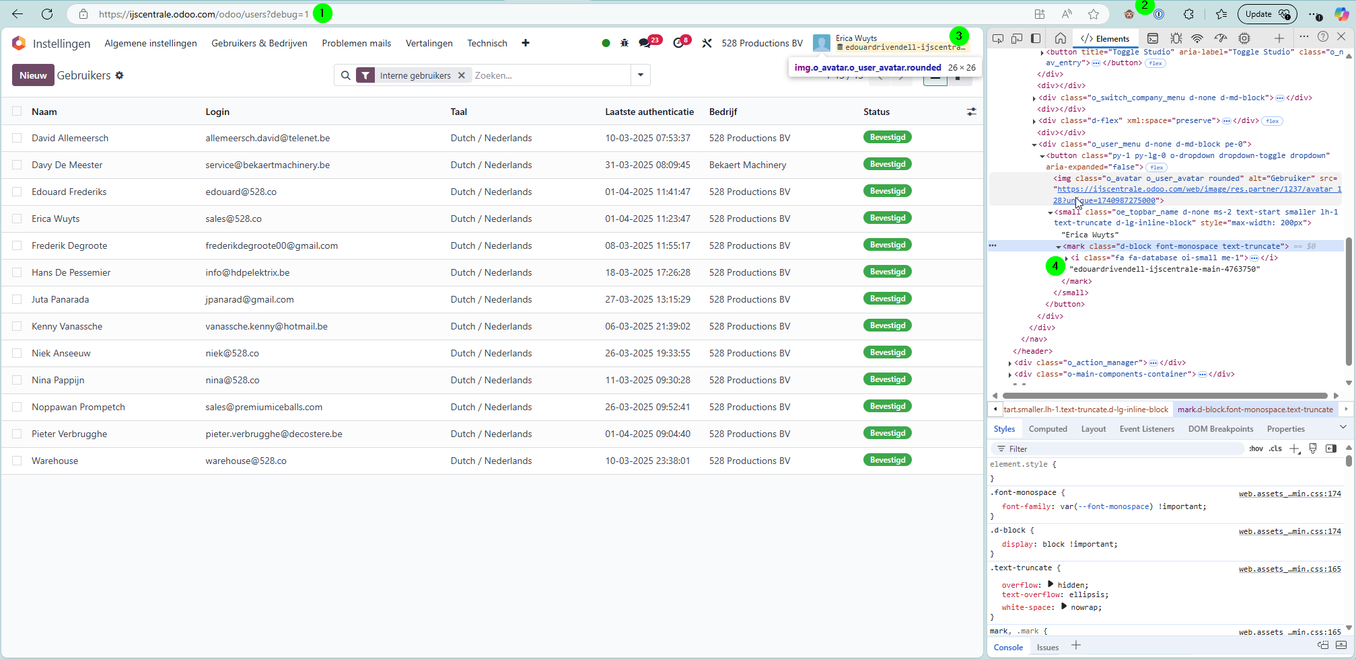Viewport: 1356px width, 659px height.
Task: Click browser back arrow
Action: tap(17, 14)
